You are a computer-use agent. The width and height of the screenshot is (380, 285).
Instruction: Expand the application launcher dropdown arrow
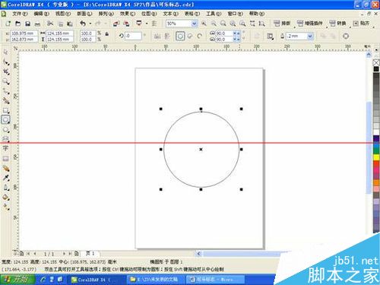tap(147, 24)
